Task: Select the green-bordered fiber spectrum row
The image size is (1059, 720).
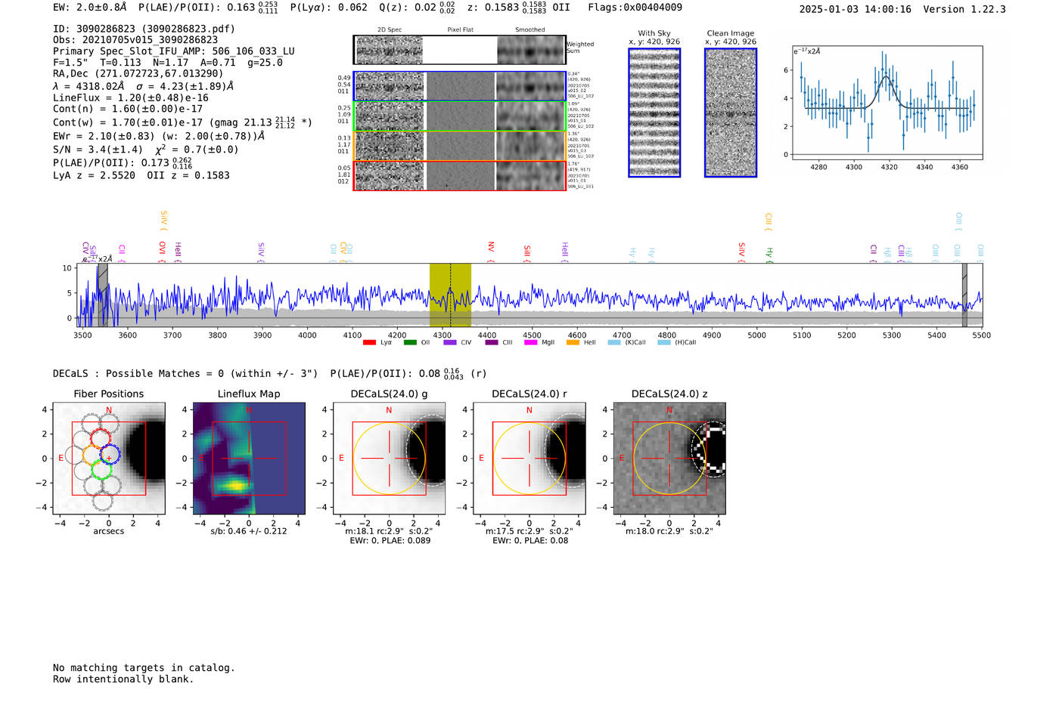Action: point(459,116)
